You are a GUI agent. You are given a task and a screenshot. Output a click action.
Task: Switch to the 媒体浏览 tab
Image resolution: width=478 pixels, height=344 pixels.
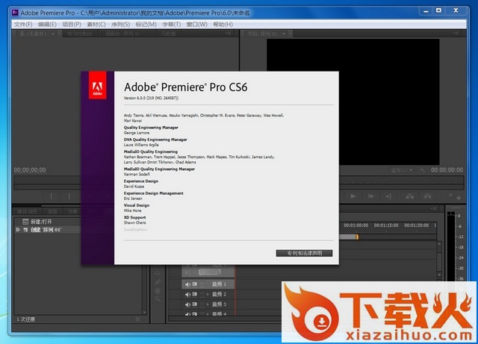point(27,211)
